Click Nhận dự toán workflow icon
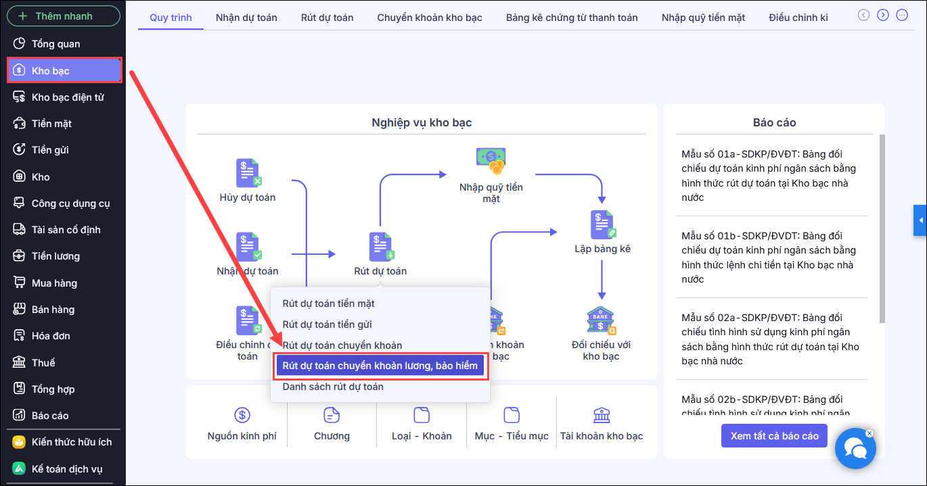This screenshot has height=486, width=927. pos(248,247)
